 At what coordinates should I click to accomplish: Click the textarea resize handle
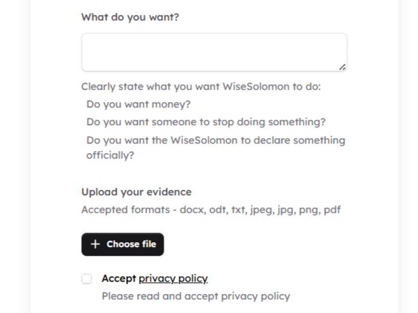tap(342, 67)
